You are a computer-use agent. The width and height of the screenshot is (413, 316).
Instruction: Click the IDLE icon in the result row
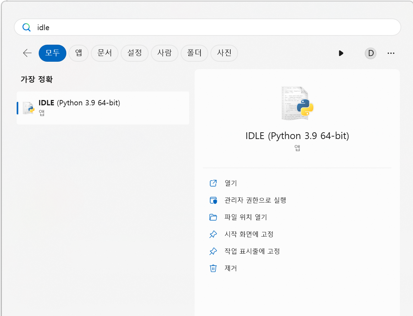[28, 108]
